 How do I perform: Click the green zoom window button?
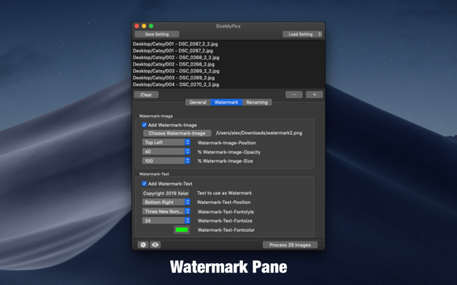pyautogui.click(x=151, y=26)
